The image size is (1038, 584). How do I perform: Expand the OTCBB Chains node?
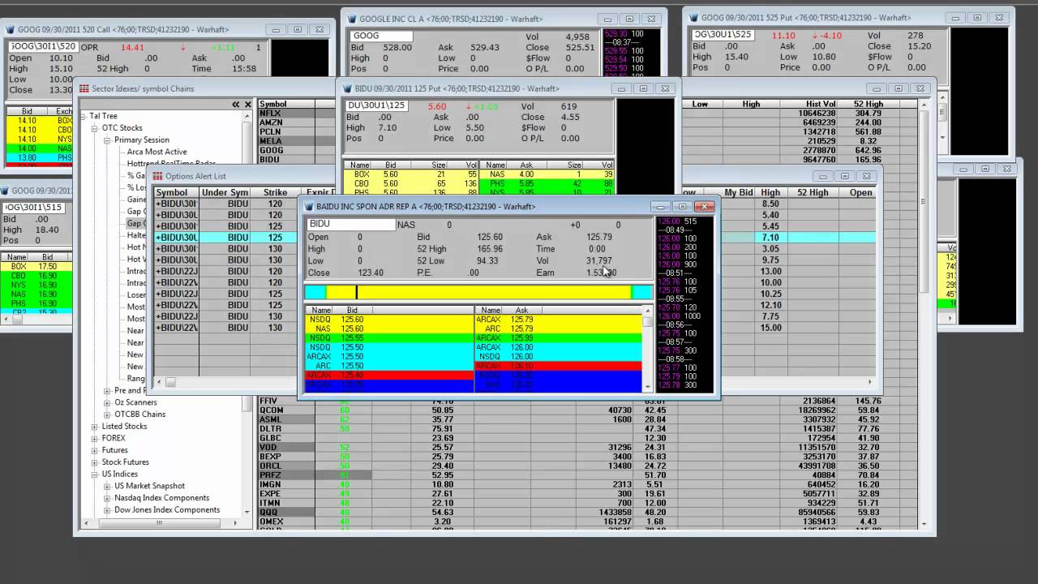coord(107,414)
